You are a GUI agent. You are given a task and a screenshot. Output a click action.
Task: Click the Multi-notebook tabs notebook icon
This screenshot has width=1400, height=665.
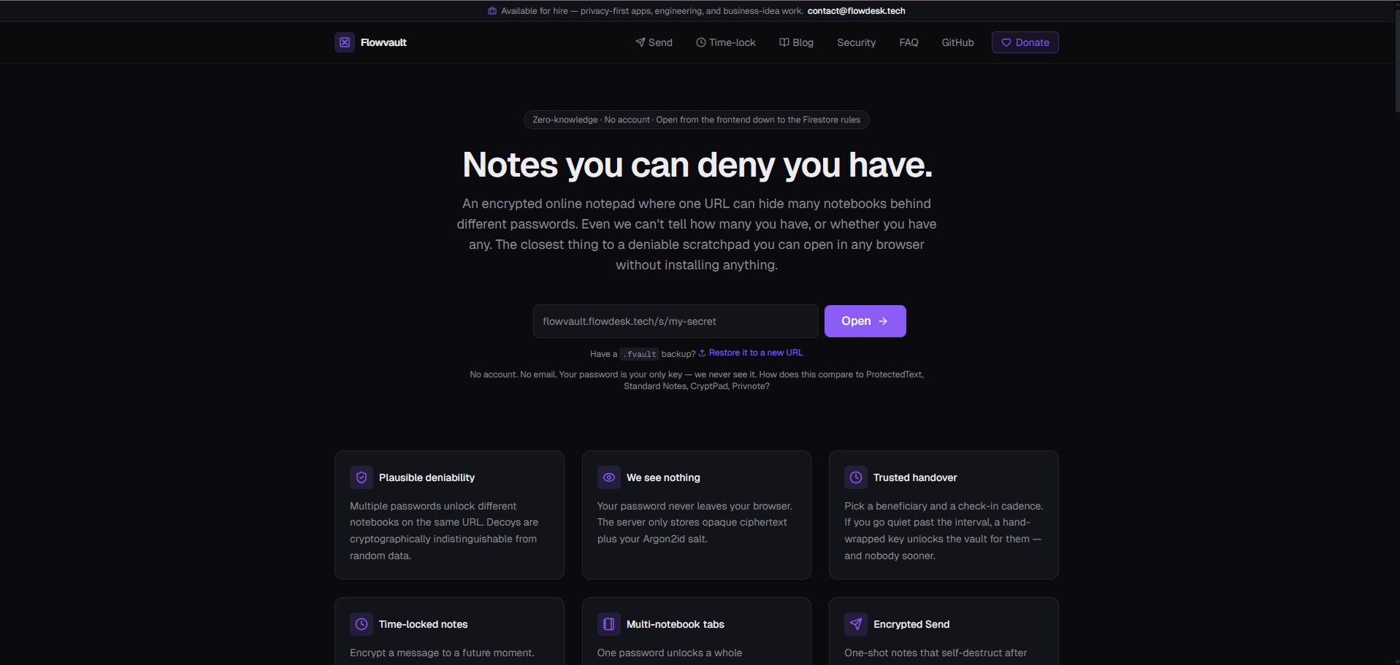point(609,624)
